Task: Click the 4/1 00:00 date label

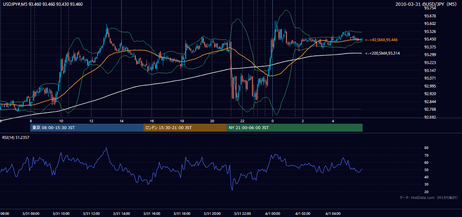Action: pos(273,214)
